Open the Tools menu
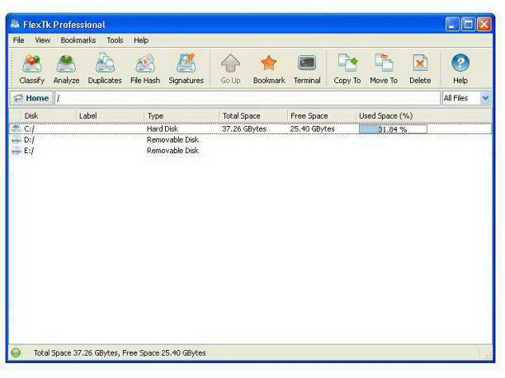Viewport: 505px width, 378px height. 115,40
